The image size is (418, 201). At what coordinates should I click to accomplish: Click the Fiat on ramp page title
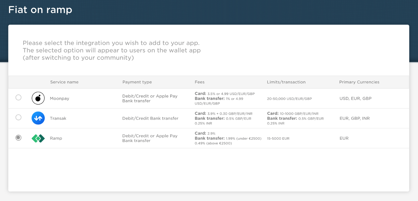pos(40,10)
